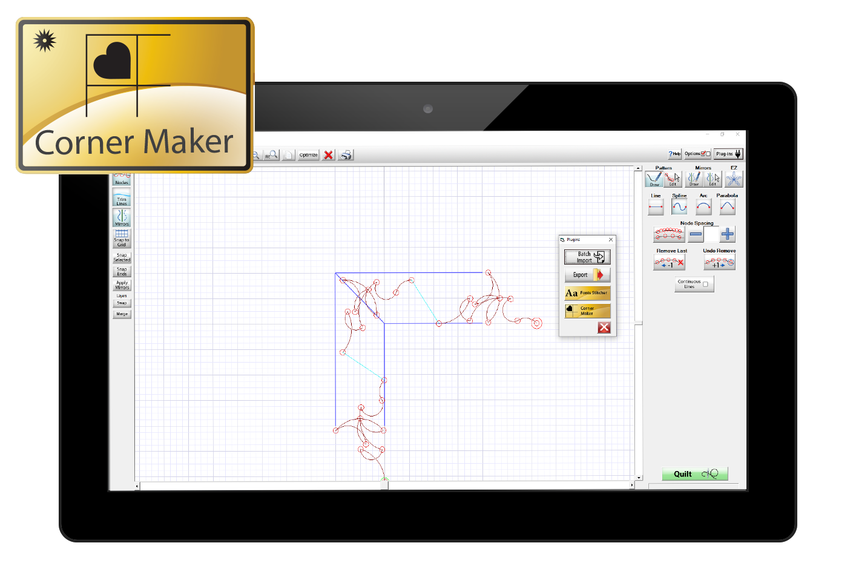Click the Undo Remove node button
856x563 pixels.
pyautogui.click(x=719, y=263)
